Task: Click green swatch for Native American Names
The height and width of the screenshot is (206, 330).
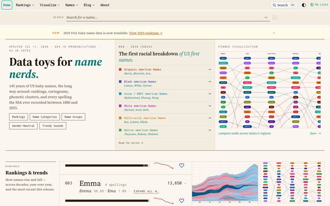Action: pos(120,130)
